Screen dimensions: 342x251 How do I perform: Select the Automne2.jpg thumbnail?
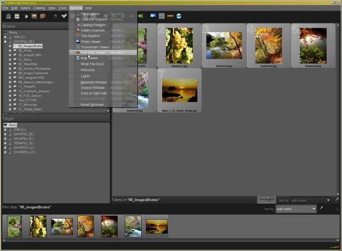click(224, 46)
